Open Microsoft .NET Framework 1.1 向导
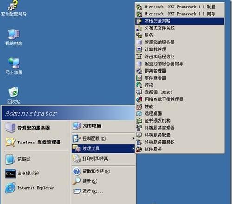Viewport: 232px width, 204px height. [180, 14]
